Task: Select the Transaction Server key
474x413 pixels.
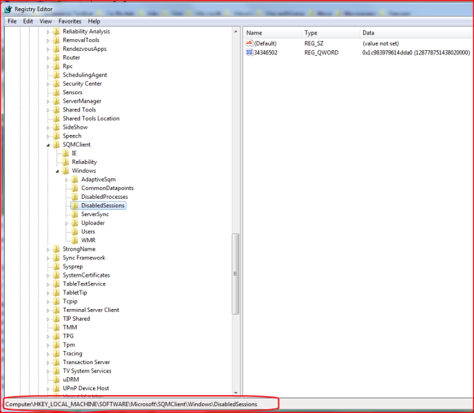Action: pos(86,362)
